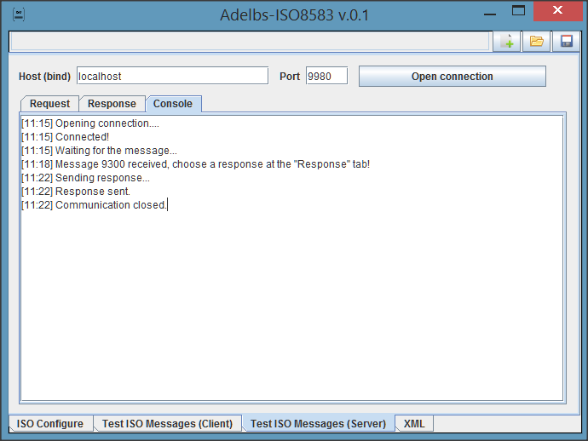
Task: Focus the Port field showing 9980
Action: [326, 77]
